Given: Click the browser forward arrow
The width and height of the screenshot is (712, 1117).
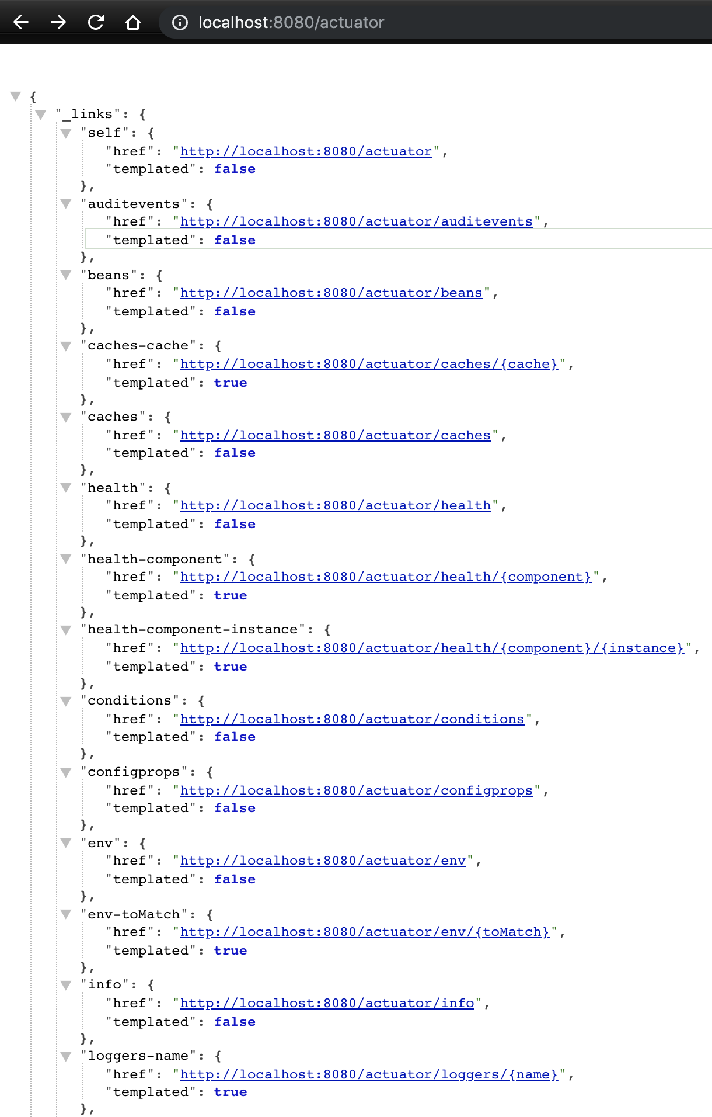Looking at the screenshot, I should pos(58,22).
